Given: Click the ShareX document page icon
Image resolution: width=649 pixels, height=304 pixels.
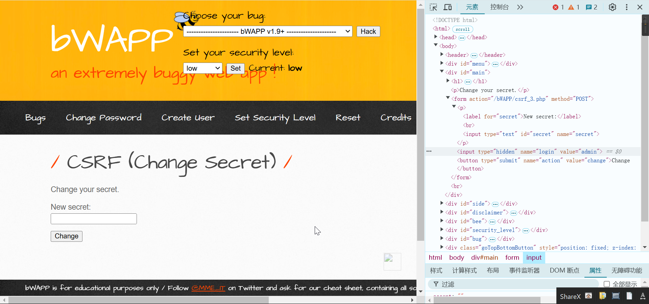Looking at the screenshot, I should tap(629, 296).
